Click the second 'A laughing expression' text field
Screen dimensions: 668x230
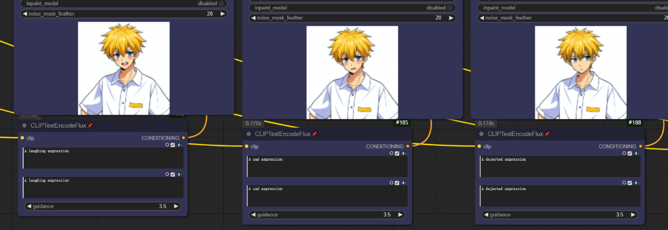tap(103, 187)
